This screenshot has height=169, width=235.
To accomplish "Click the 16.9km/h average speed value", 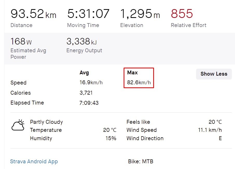I will (x=91, y=83).
